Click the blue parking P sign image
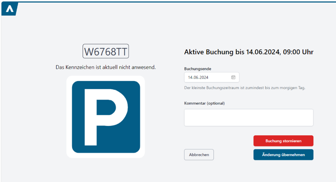This screenshot has height=182, width=336. coord(106,117)
